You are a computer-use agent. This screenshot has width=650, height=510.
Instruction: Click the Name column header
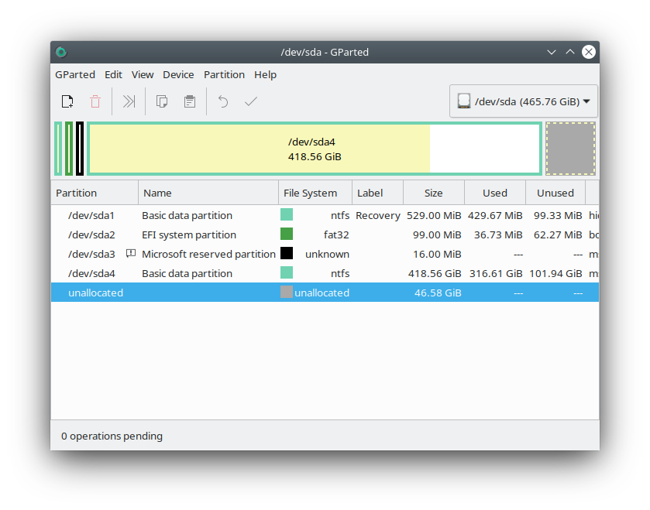[208, 193]
